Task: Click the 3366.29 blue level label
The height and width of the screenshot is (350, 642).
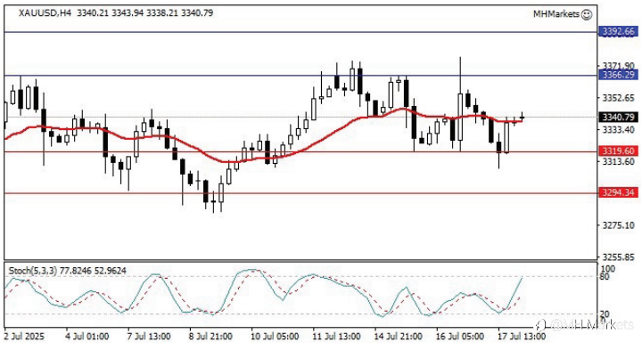Action: point(618,75)
